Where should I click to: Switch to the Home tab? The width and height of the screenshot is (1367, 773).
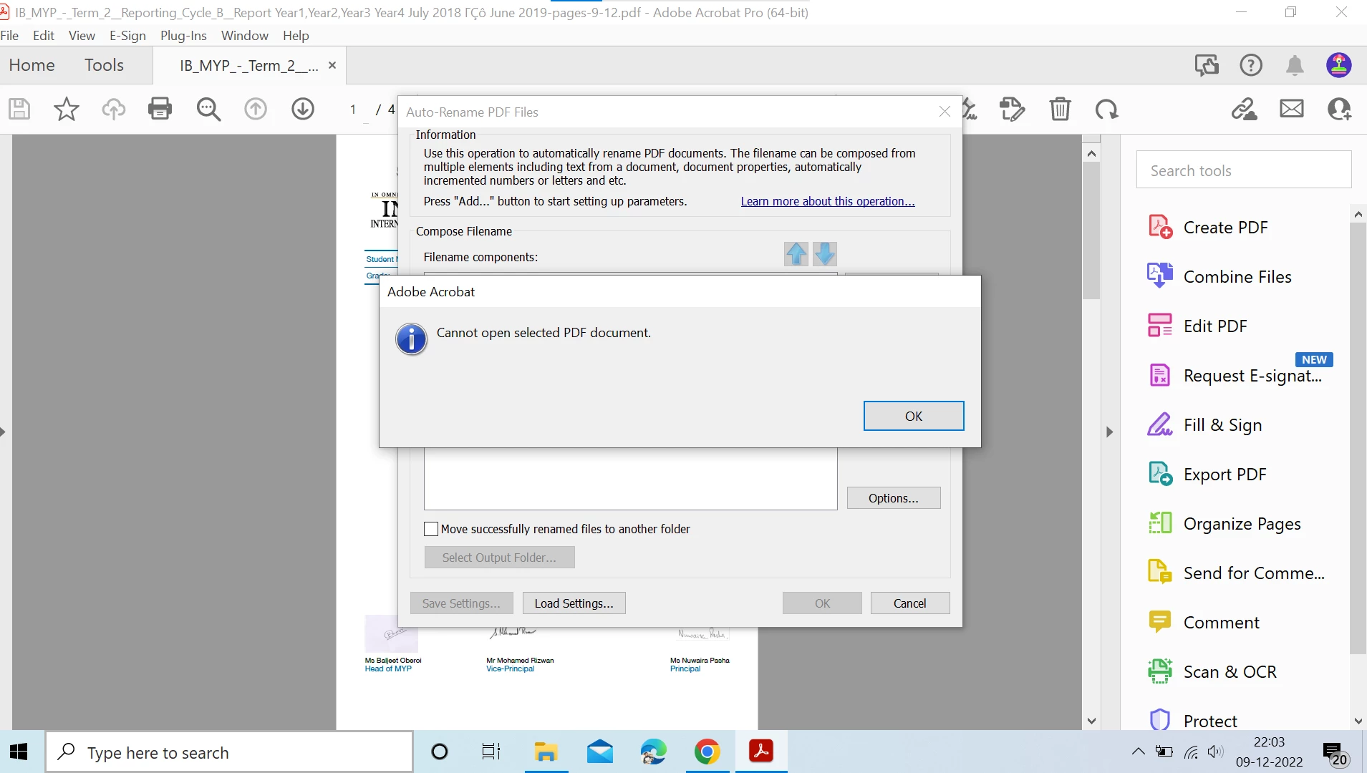point(32,65)
